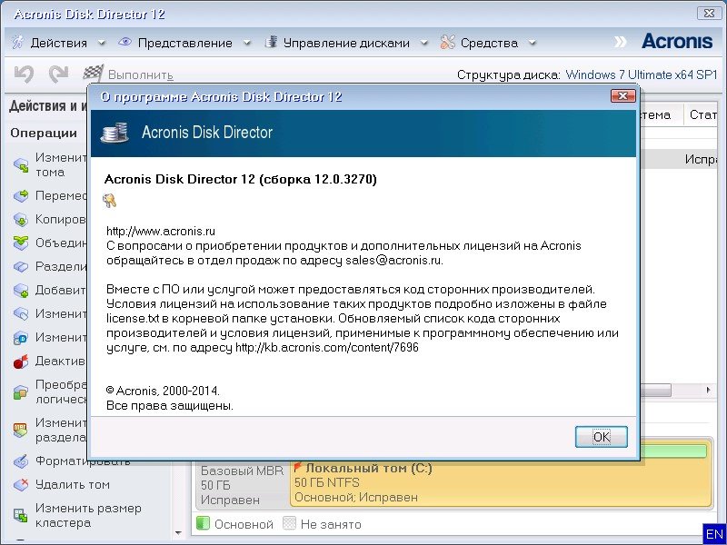Select the Объедин (merge volumes) icon

(21, 243)
